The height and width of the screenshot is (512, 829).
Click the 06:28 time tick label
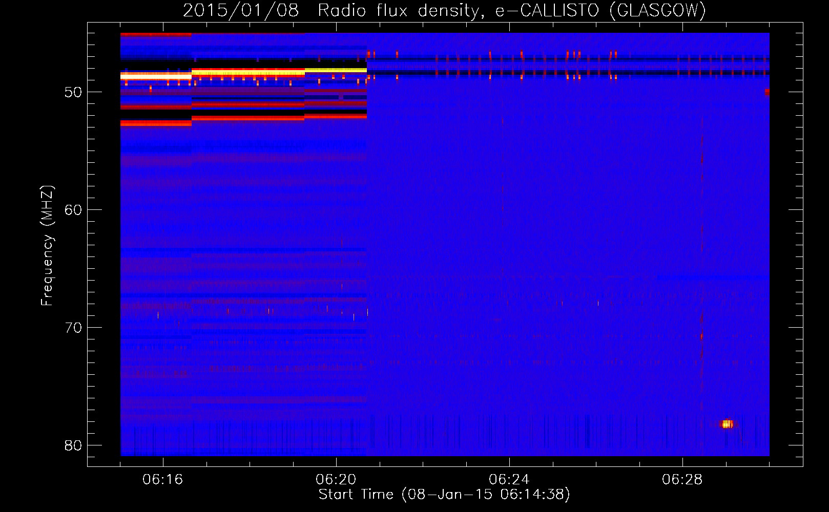coord(682,480)
